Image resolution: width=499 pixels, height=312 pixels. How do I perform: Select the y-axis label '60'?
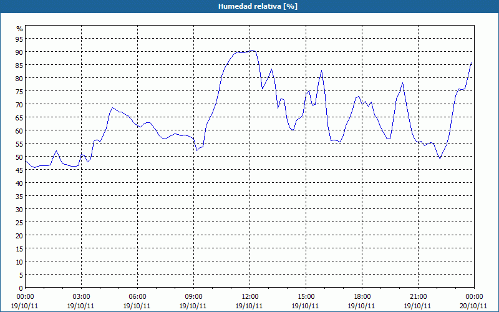[x=20, y=131]
